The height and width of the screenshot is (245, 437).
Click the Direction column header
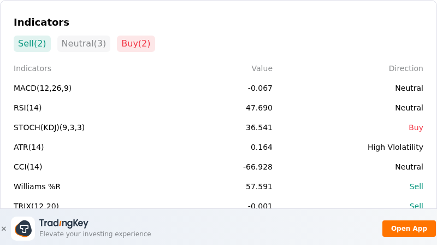pos(406,68)
